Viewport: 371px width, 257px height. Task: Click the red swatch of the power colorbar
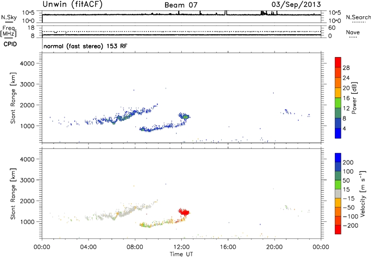tap(338, 62)
